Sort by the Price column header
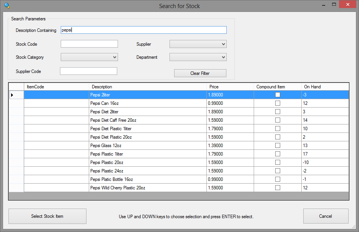Viewport: 359px width, 232px height. 230,87
